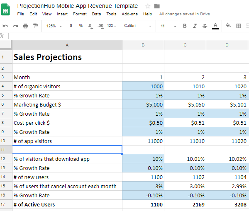Select the 3% cancel rate cell
The width and height of the screenshot is (249, 211).
(143, 186)
